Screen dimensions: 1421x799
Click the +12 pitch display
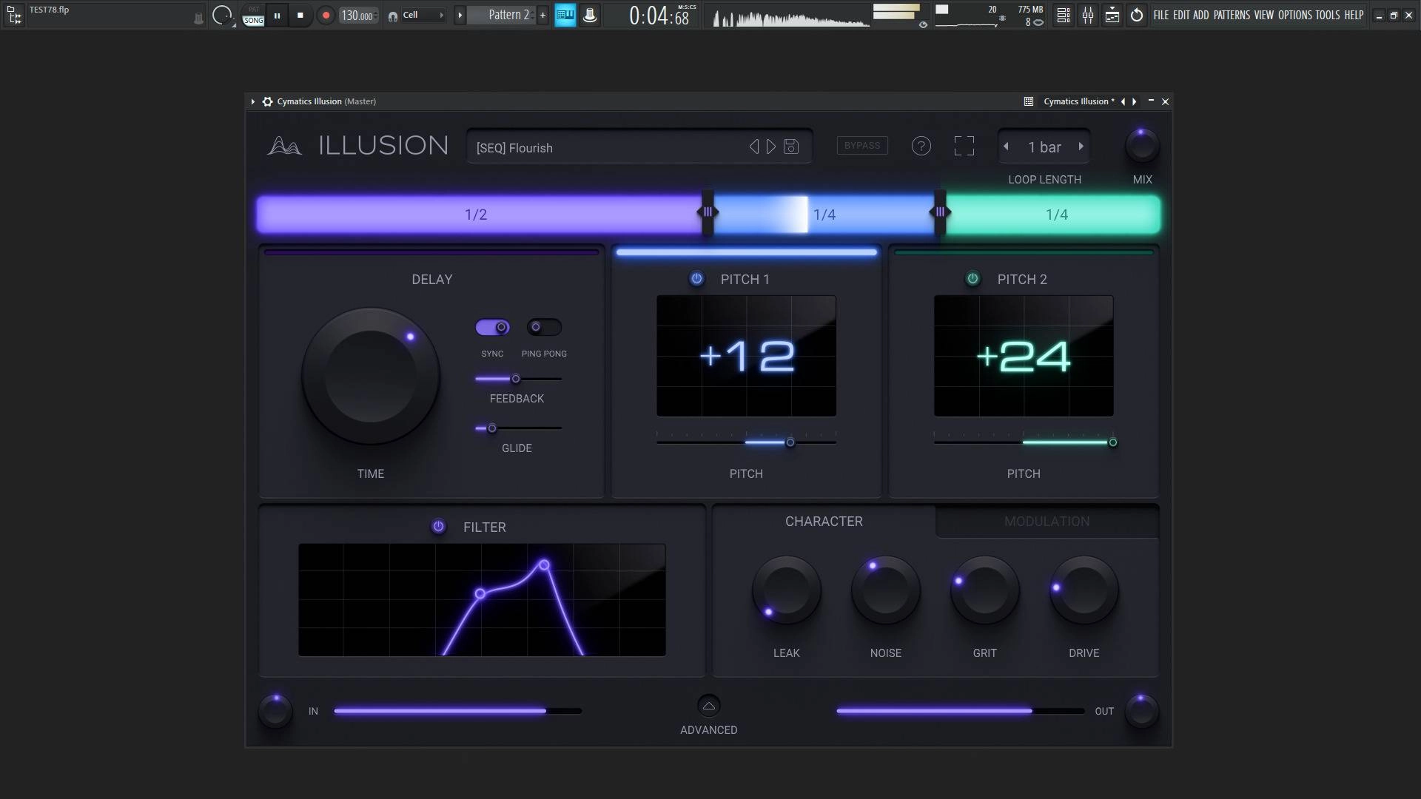tap(746, 356)
